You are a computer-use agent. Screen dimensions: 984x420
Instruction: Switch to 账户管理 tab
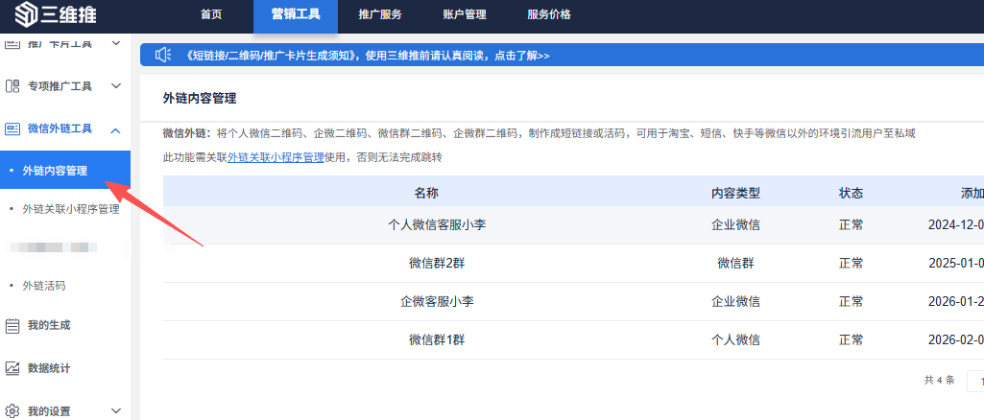pos(465,15)
